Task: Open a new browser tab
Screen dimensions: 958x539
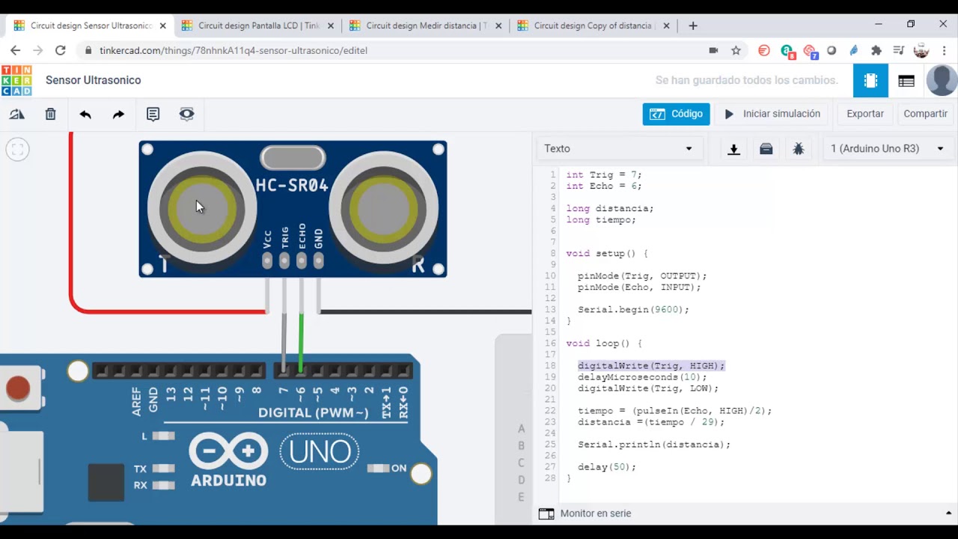Action: click(693, 25)
